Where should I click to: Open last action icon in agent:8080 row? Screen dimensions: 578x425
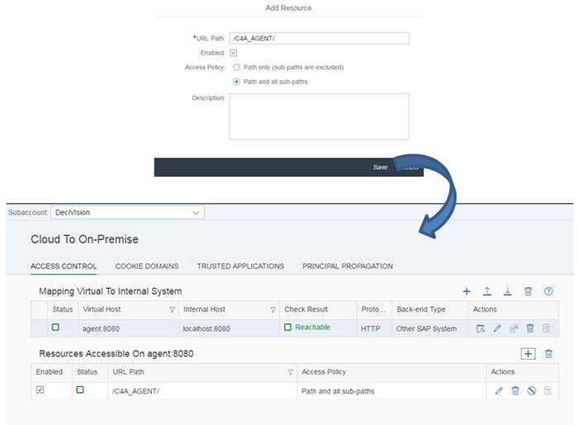click(547, 328)
